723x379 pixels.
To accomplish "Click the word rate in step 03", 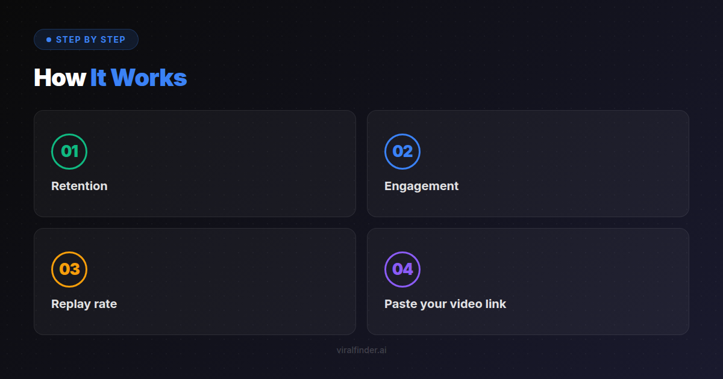I will [105, 304].
